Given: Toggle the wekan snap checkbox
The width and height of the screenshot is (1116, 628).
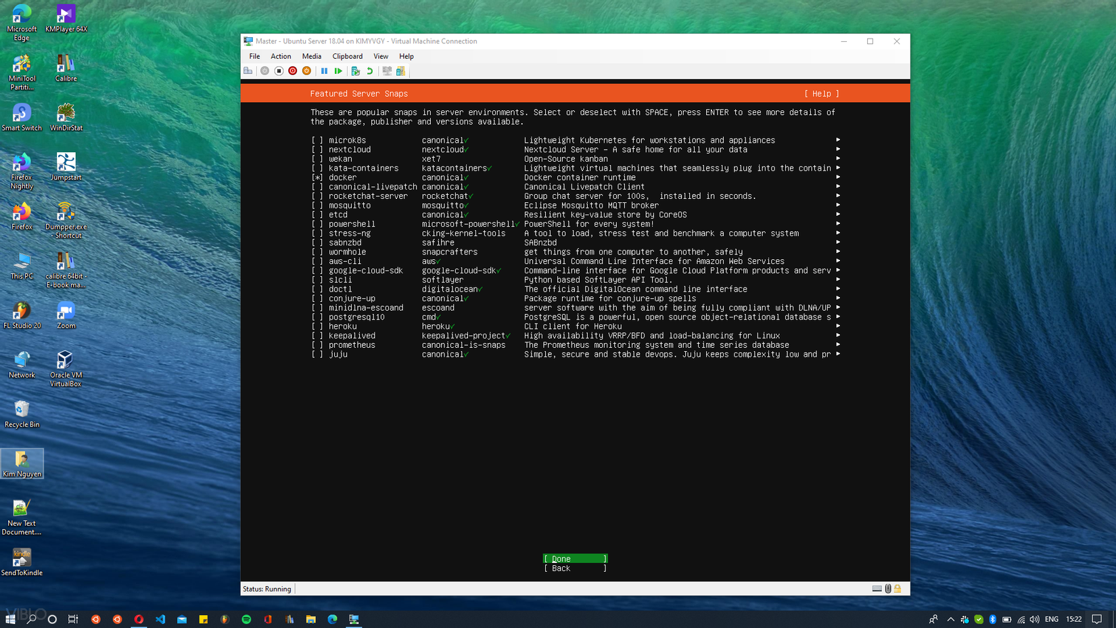Looking at the screenshot, I should coord(317,159).
